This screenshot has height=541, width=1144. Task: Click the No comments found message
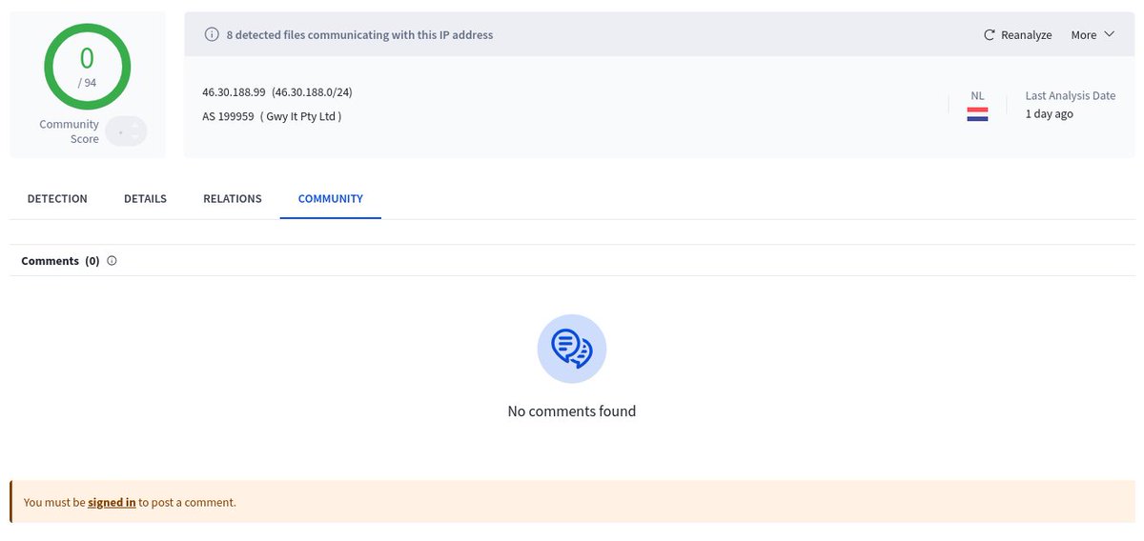click(x=572, y=411)
